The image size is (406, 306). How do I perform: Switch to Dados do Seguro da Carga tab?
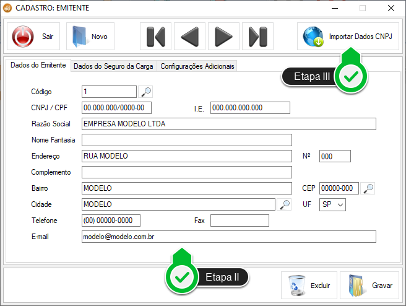coord(113,66)
